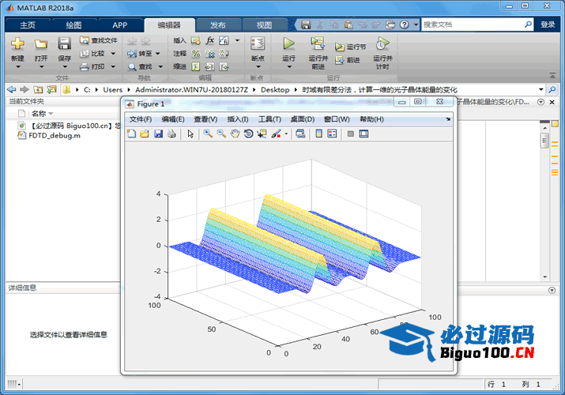Image resolution: width=565 pixels, height=395 pixels.
Task: Expand the New (新建) dropdown arrow
Action: [x=17, y=68]
